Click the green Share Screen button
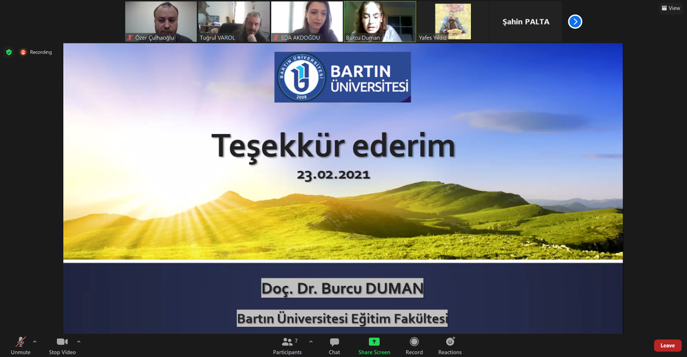The image size is (687, 357). pos(374,344)
